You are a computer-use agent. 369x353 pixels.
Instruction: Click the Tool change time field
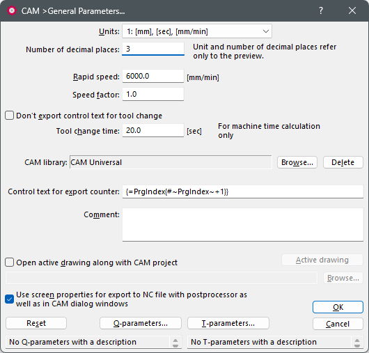pyautogui.click(x=153, y=130)
